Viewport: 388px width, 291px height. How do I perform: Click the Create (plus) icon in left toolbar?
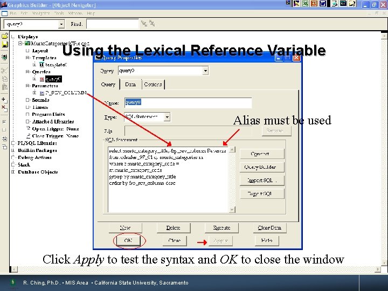[4, 100]
